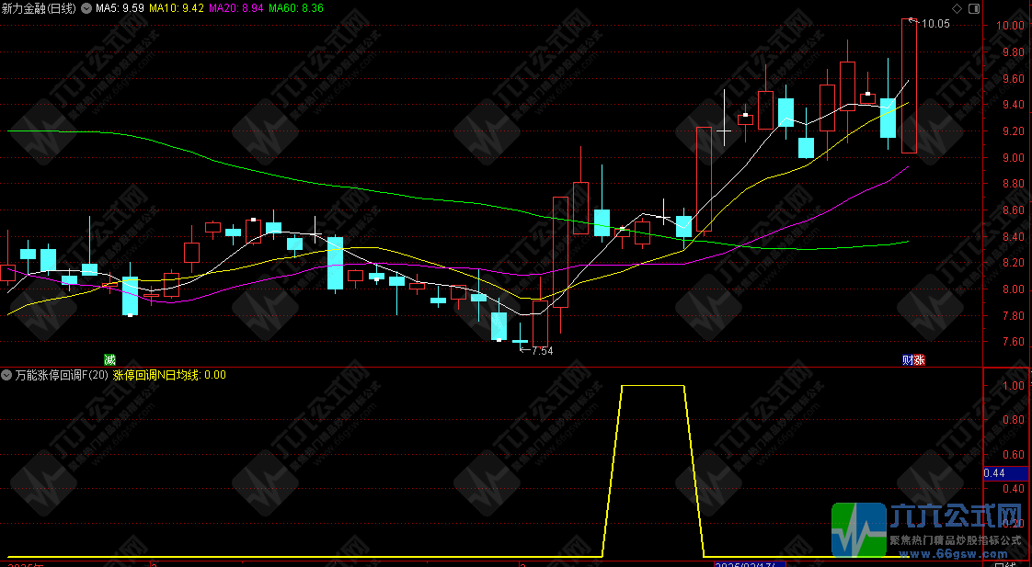Click the 万能涨停回调F(20) indicator name

tap(62, 375)
